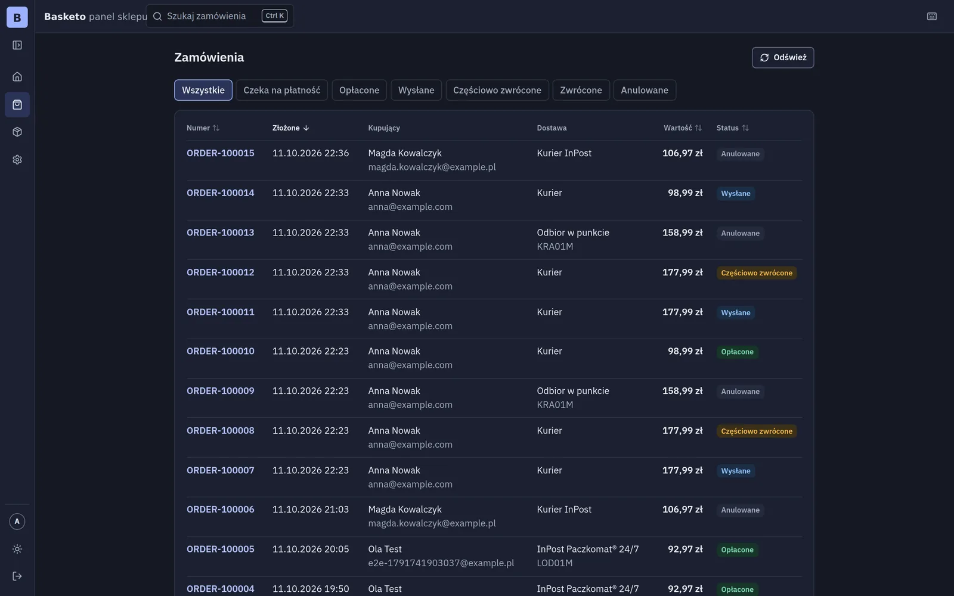
Task: Sort table by Złożone date column
Action: (291, 128)
